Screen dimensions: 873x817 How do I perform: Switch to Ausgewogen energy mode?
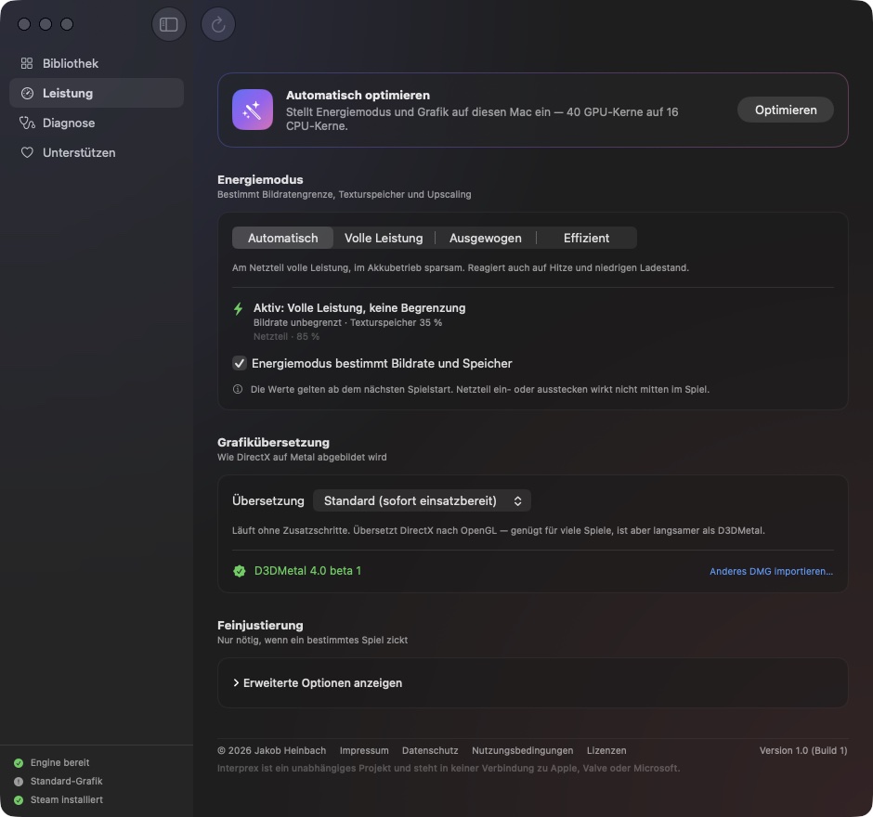486,239
